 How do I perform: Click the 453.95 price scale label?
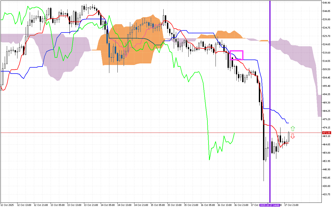point(326,161)
